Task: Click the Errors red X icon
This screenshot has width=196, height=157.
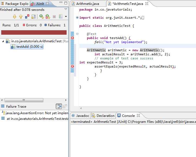Action: (24, 25)
